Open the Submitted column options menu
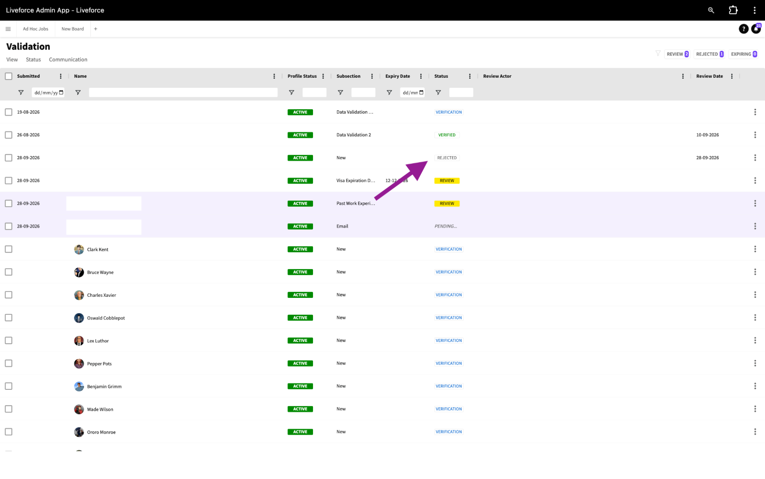The image size is (765, 479). pyautogui.click(x=60, y=76)
